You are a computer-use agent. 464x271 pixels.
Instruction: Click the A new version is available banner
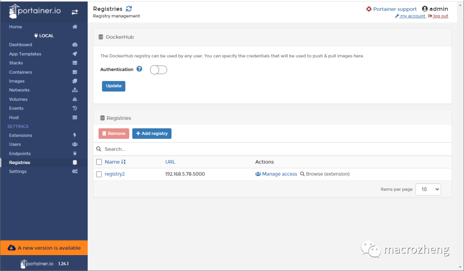coord(44,248)
